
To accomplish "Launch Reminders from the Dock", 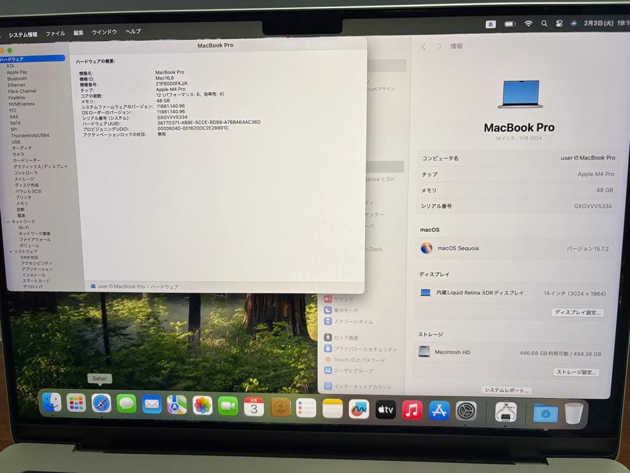I will (x=306, y=408).
